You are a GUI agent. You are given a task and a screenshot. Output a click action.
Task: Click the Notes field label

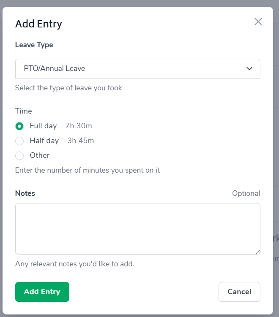25,193
